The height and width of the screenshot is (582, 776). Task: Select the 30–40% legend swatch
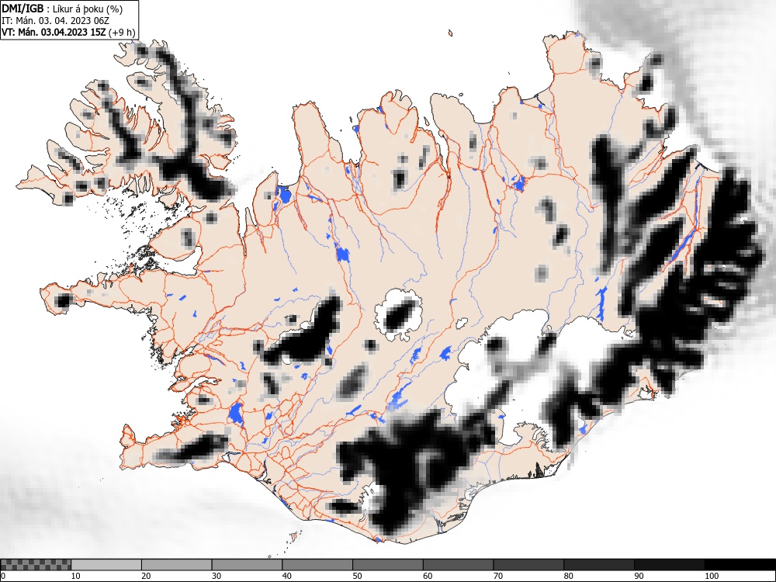[x=247, y=565]
